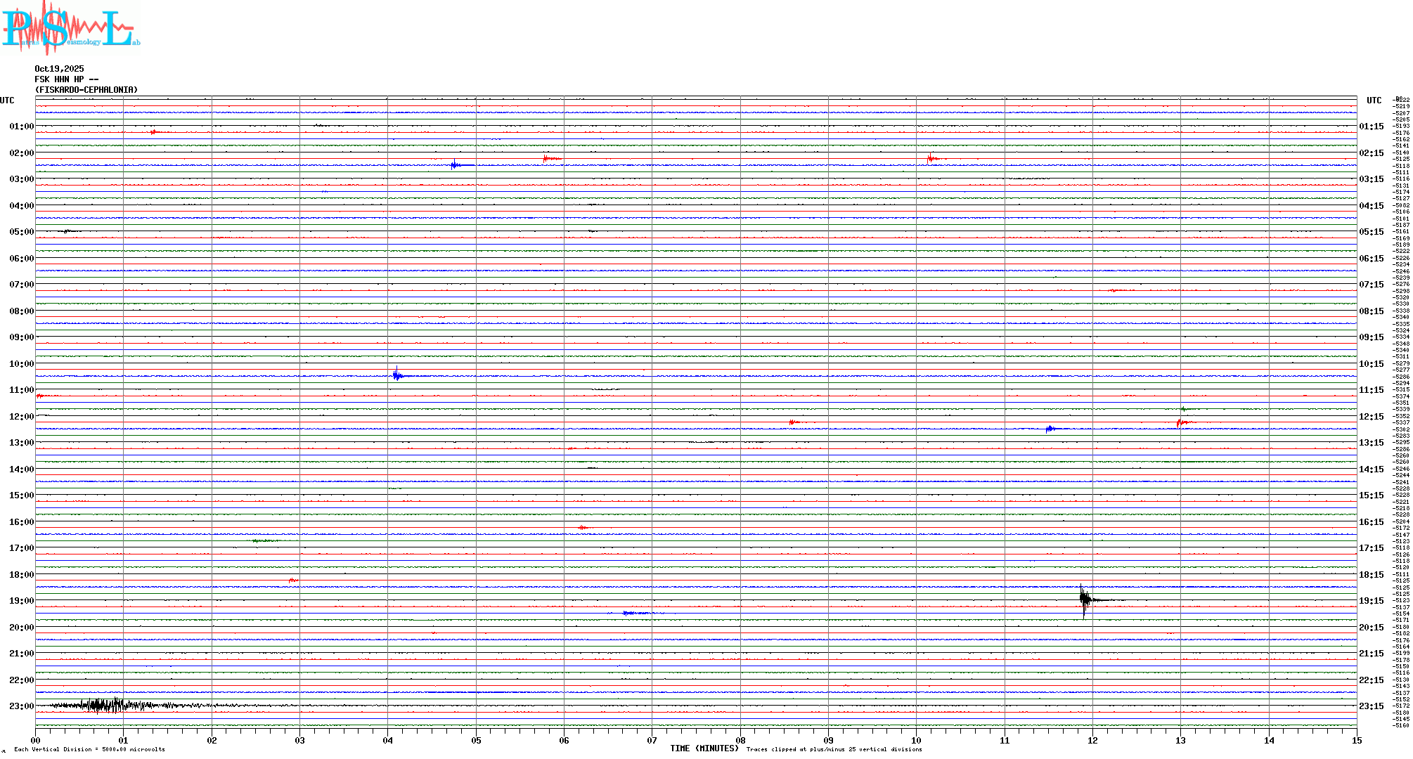
Task: Click the 23:15 time label on right axis
Action: 1371,706
